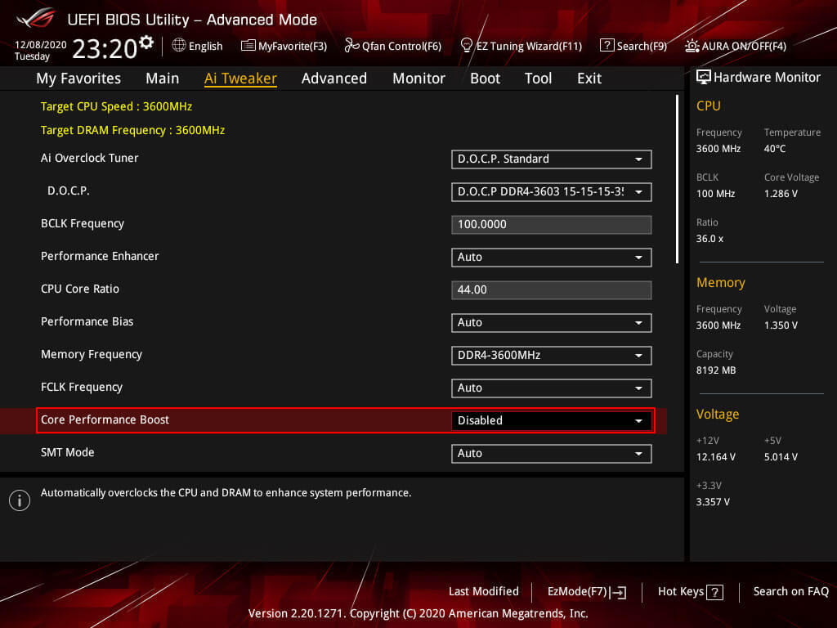The height and width of the screenshot is (628, 837).
Task: Open MyFavorite(F3)
Action: click(x=284, y=46)
